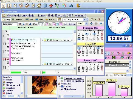Click the red cross health icon
The height and width of the screenshot is (99, 133).
coord(51,6)
